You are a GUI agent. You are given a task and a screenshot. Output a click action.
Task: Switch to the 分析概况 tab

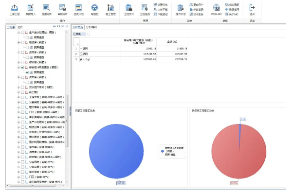[78, 27]
